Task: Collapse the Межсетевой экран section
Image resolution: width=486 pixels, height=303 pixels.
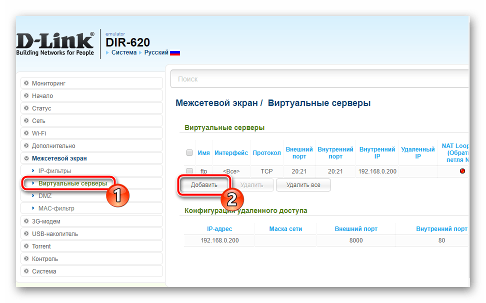Action: click(x=59, y=158)
